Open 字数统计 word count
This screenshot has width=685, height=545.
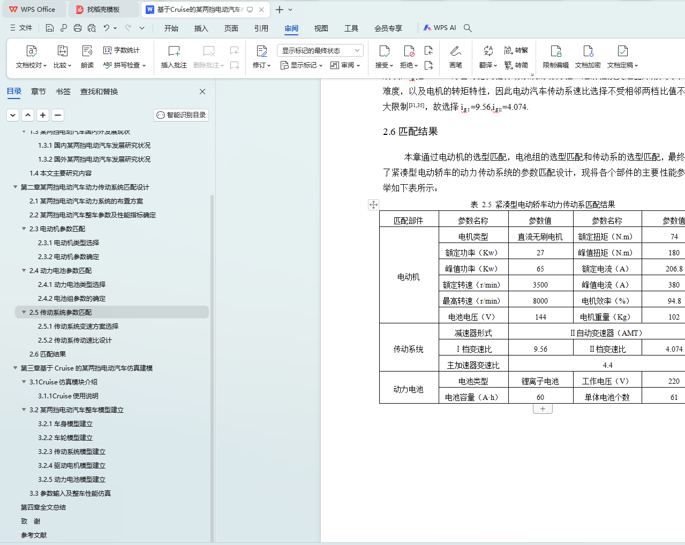(121, 50)
